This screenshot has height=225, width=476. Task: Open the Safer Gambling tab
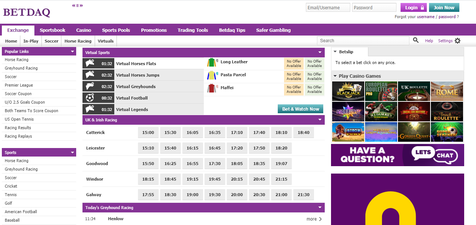coord(273,30)
